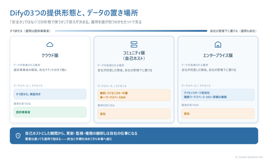
Task: Click the green '提供事業者' box
Action: pyautogui.click(x=50, y=112)
